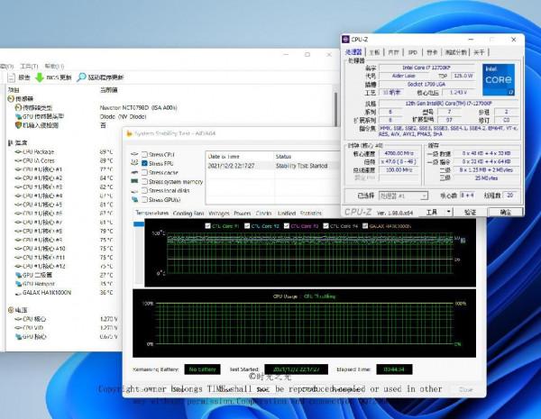The image size is (541, 419).
Task: Click the green BIOS update arrow icon
Action: (39, 77)
